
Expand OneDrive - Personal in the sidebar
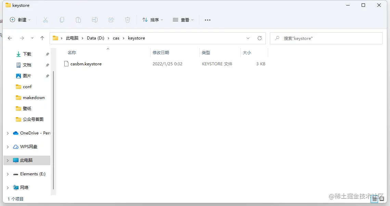point(8,133)
